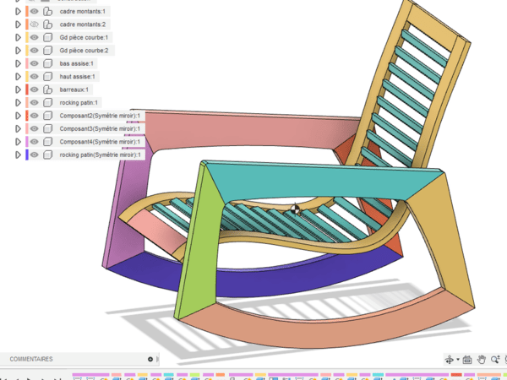Expand the Gd pièce courbe:2 tree node
This screenshot has height=380, width=507.
18,51
